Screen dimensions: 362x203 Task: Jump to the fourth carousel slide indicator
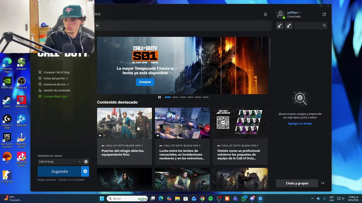pyautogui.click(x=190, y=97)
